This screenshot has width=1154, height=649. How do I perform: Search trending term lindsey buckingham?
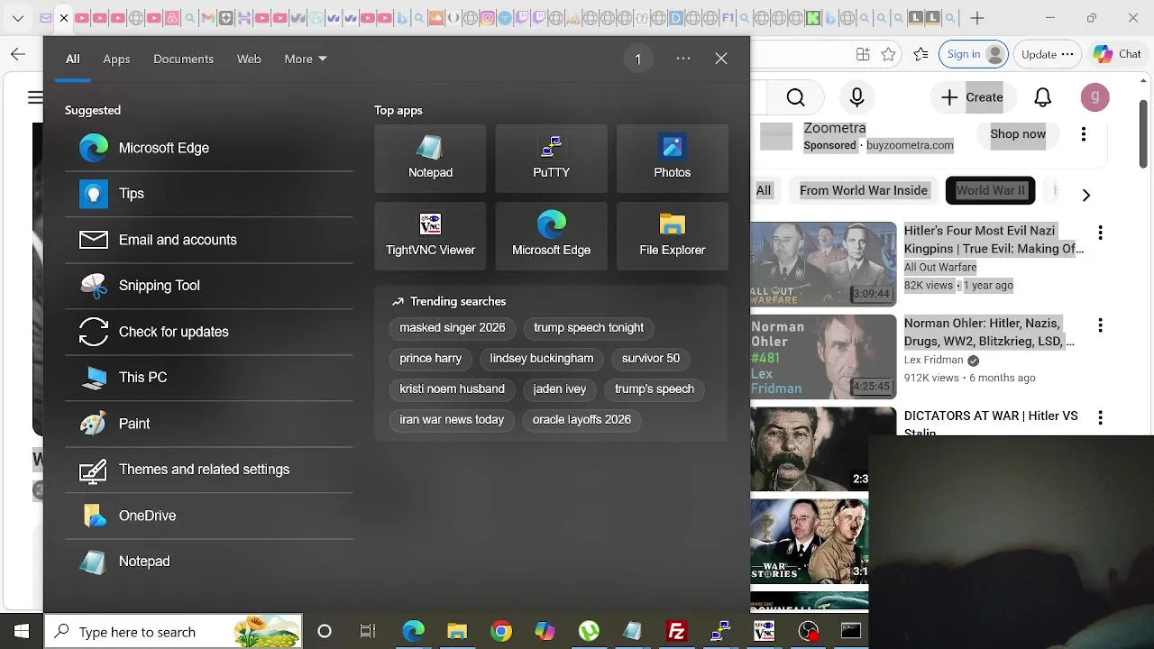tap(542, 359)
